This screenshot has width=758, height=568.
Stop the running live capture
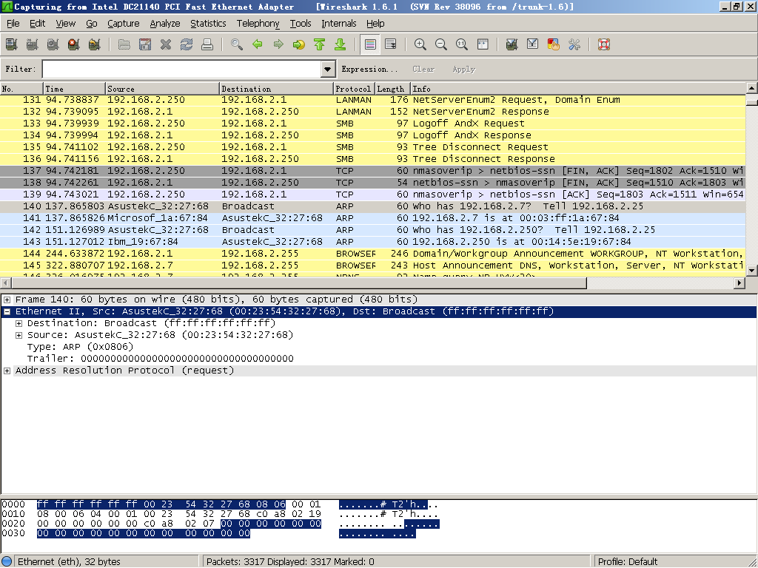pos(74,44)
